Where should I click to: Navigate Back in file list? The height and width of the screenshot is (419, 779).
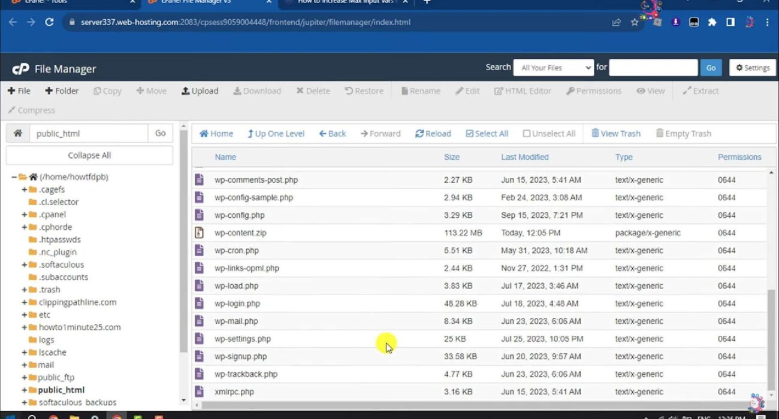(333, 133)
